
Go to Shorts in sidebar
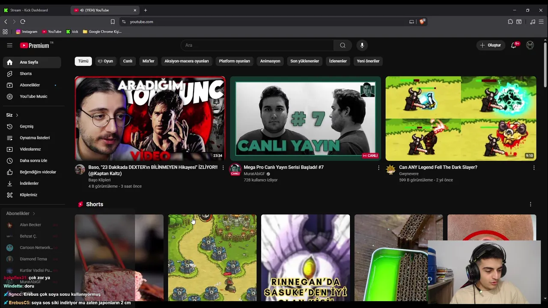tap(32, 74)
